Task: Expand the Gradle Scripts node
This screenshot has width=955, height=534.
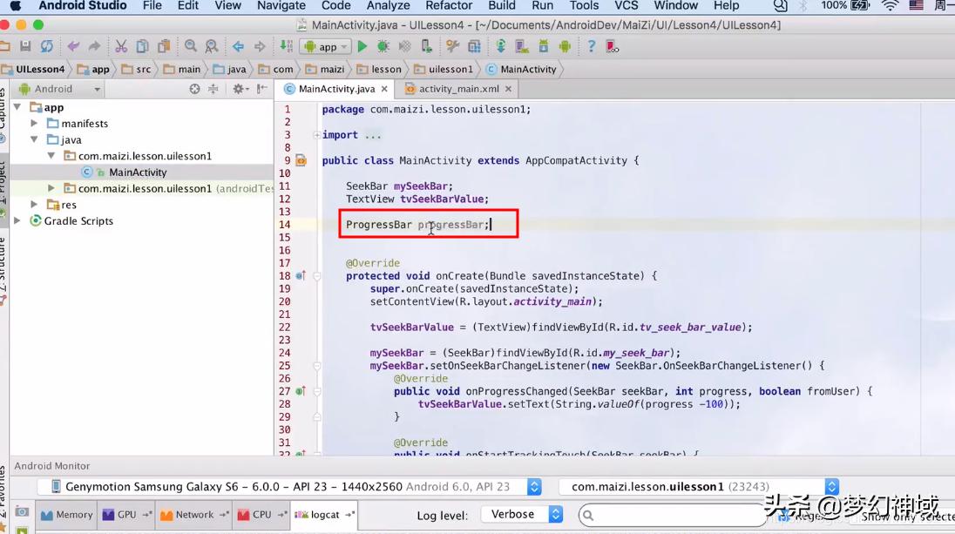Action: coord(17,221)
